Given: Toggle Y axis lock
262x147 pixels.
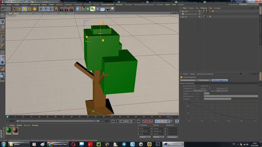Looking at the screenshot, I should tap(46, 9).
